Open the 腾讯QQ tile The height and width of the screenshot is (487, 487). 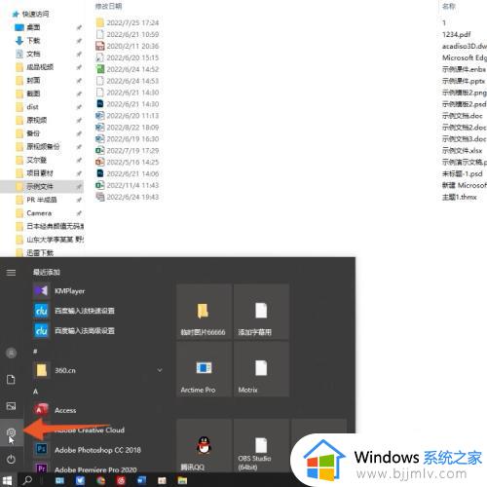(x=204, y=446)
